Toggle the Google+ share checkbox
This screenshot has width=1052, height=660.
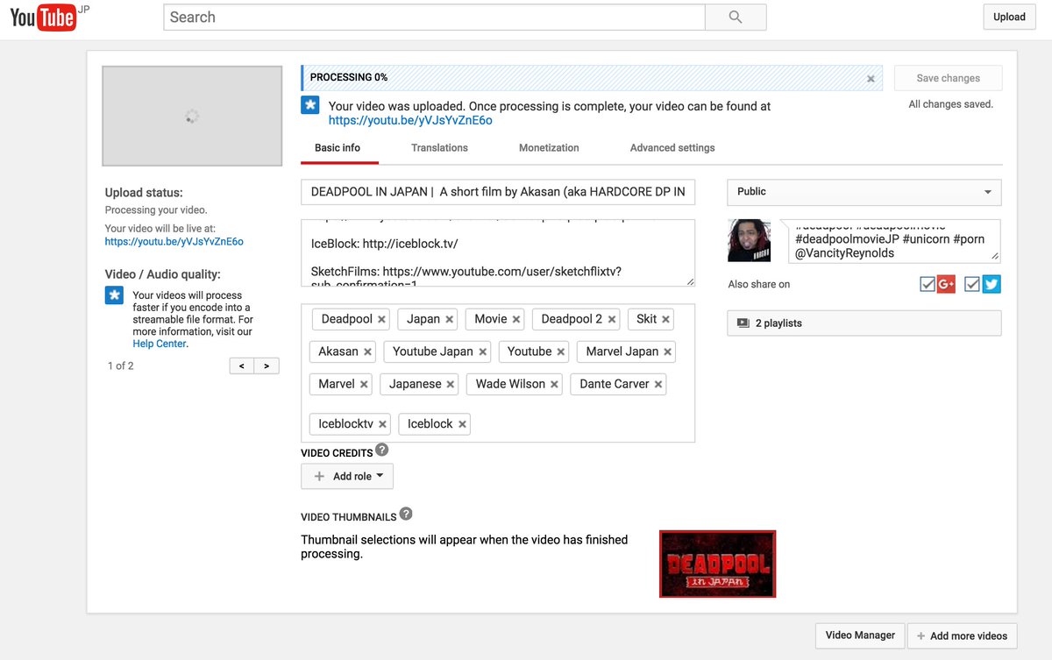click(x=927, y=284)
